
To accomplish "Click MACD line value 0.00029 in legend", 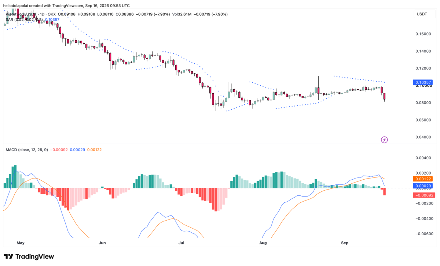I will 77,150.
